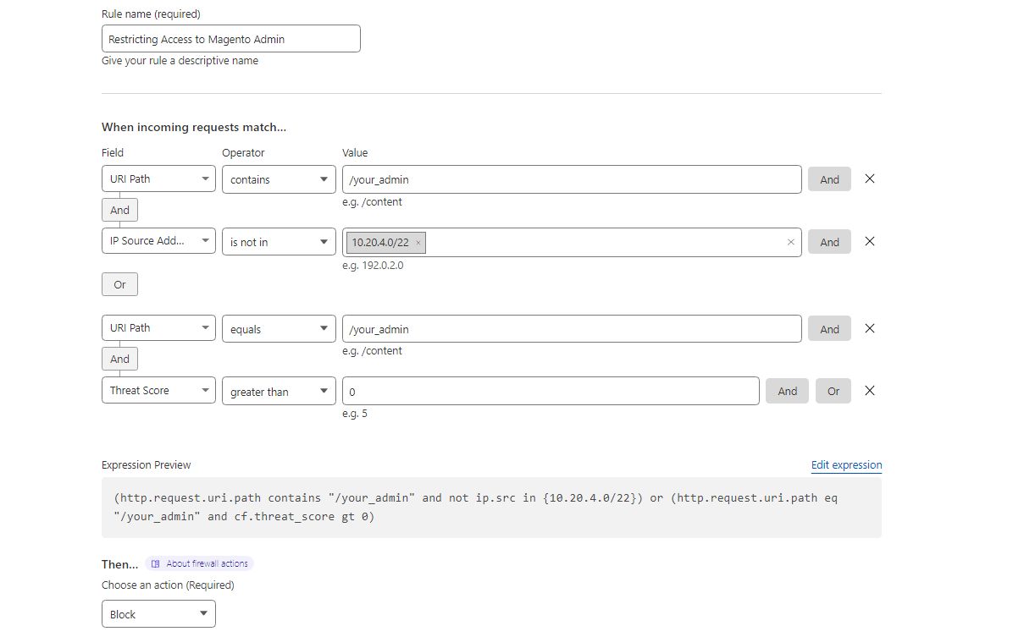Click the Edit expression link

point(845,464)
